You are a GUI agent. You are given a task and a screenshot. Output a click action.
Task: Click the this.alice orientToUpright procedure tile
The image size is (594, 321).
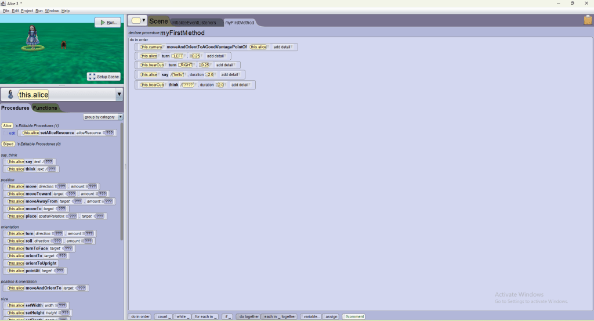pyautogui.click(x=31, y=264)
